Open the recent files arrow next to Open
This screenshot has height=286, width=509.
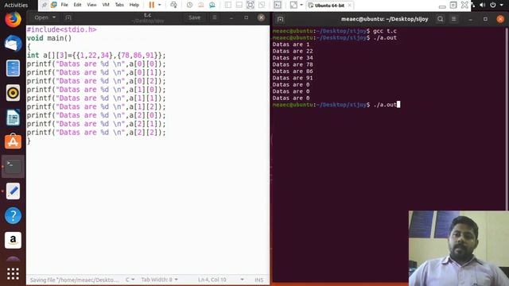54,17
